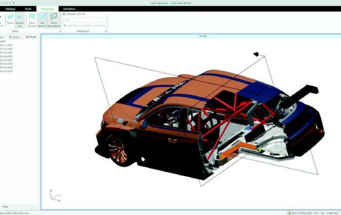The image size is (341, 215).
Task: Expand the Setup group launcher arrow
Action: pos(60,31)
